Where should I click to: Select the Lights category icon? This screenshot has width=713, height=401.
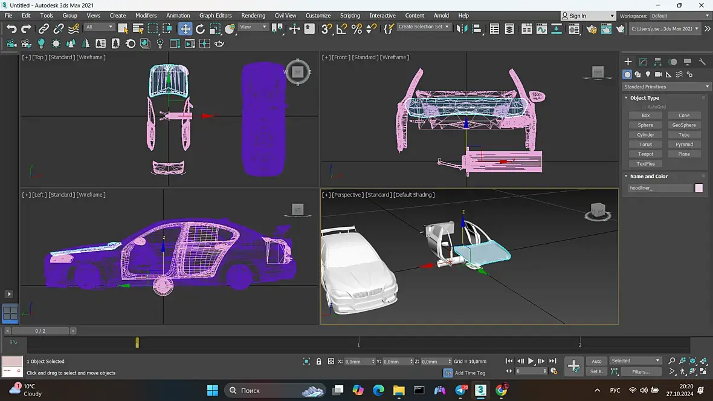pyautogui.click(x=648, y=74)
